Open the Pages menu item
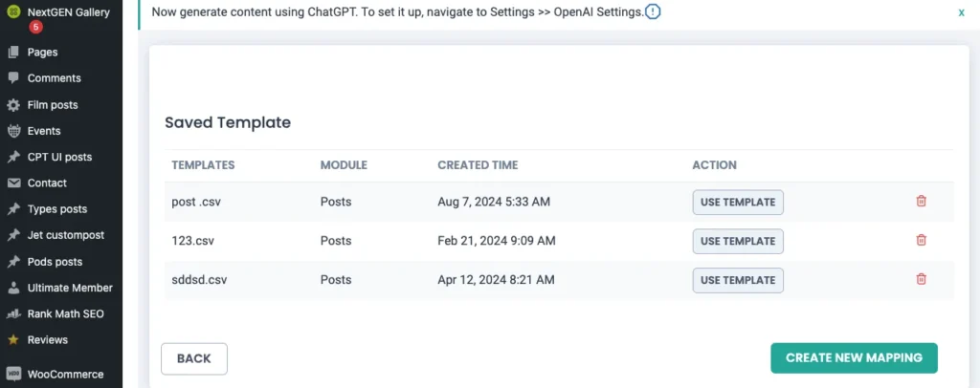This screenshot has height=388, width=980. click(43, 53)
